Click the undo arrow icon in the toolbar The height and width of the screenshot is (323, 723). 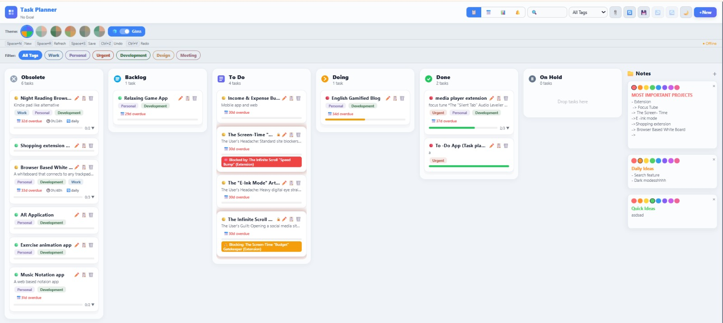click(x=657, y=13)
